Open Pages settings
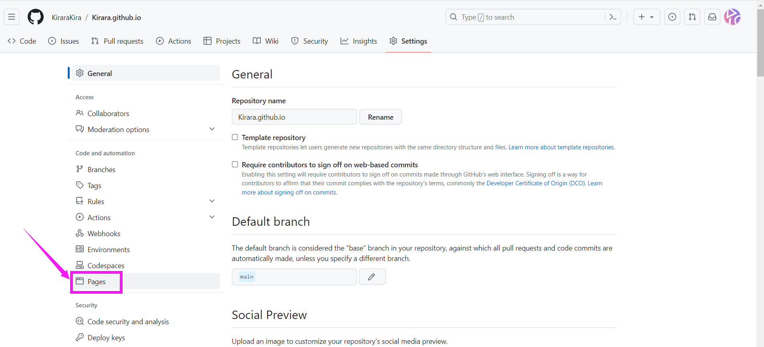The width and height of the screenshot is (764, 347). [146, 281]
